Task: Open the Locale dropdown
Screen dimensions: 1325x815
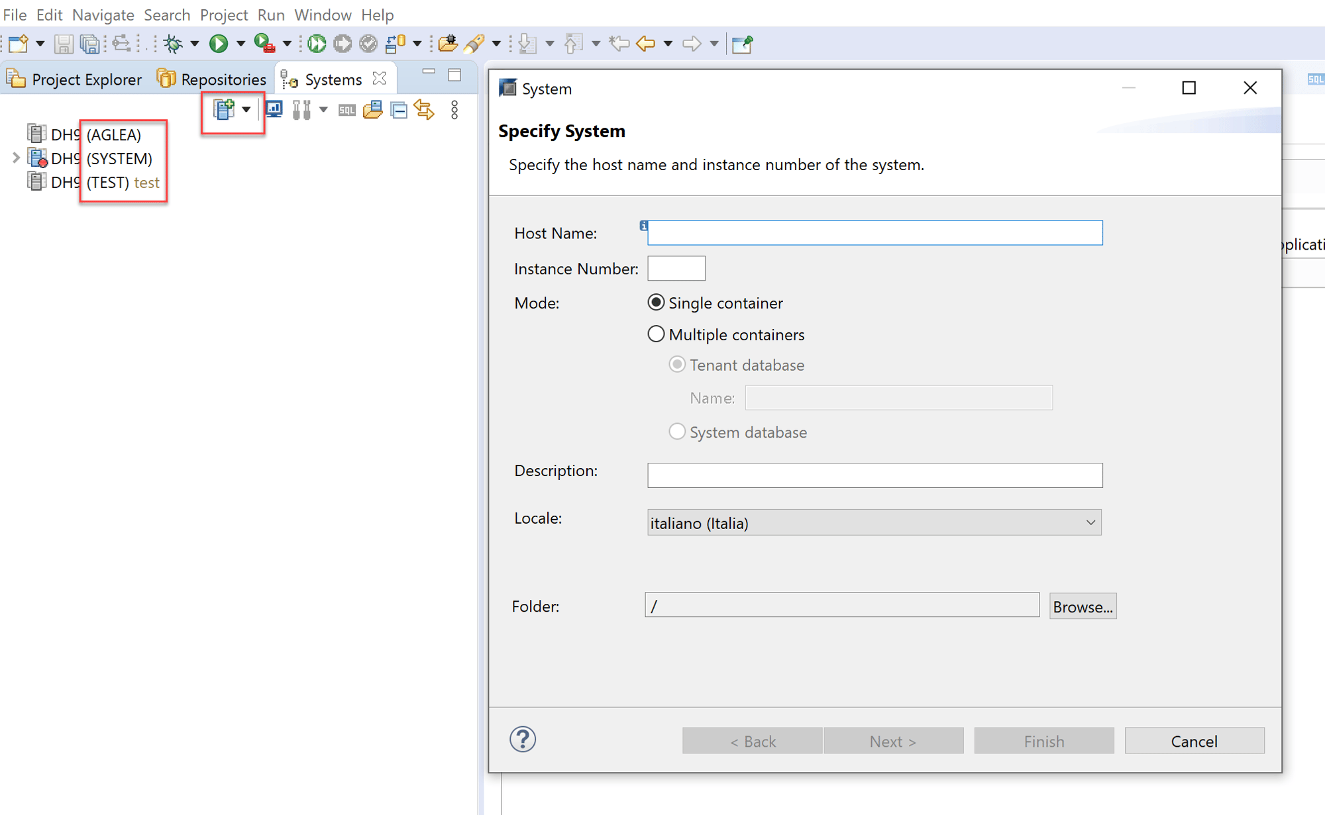Action: point(874,523)
